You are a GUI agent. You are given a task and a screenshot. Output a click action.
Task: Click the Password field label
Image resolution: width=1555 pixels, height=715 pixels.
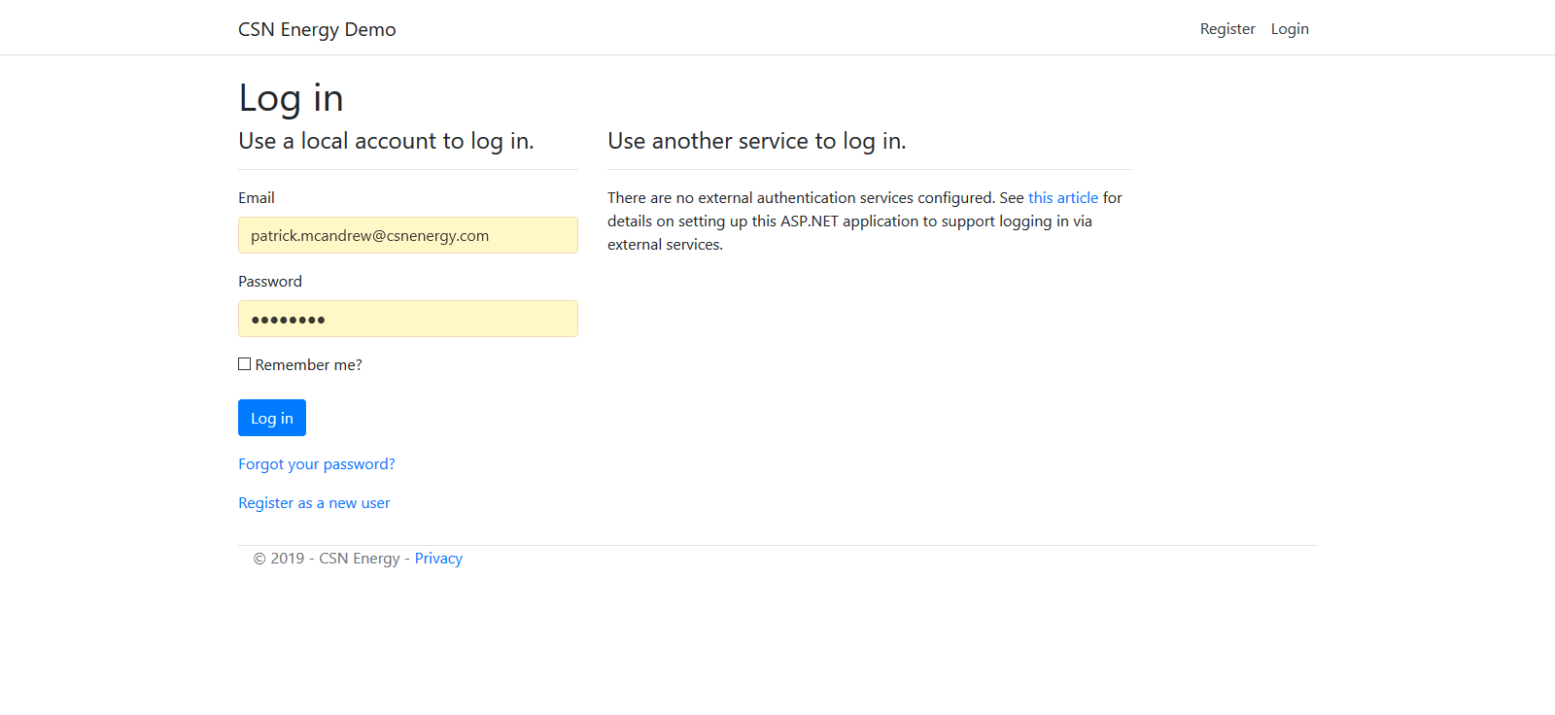coord(270,282)
